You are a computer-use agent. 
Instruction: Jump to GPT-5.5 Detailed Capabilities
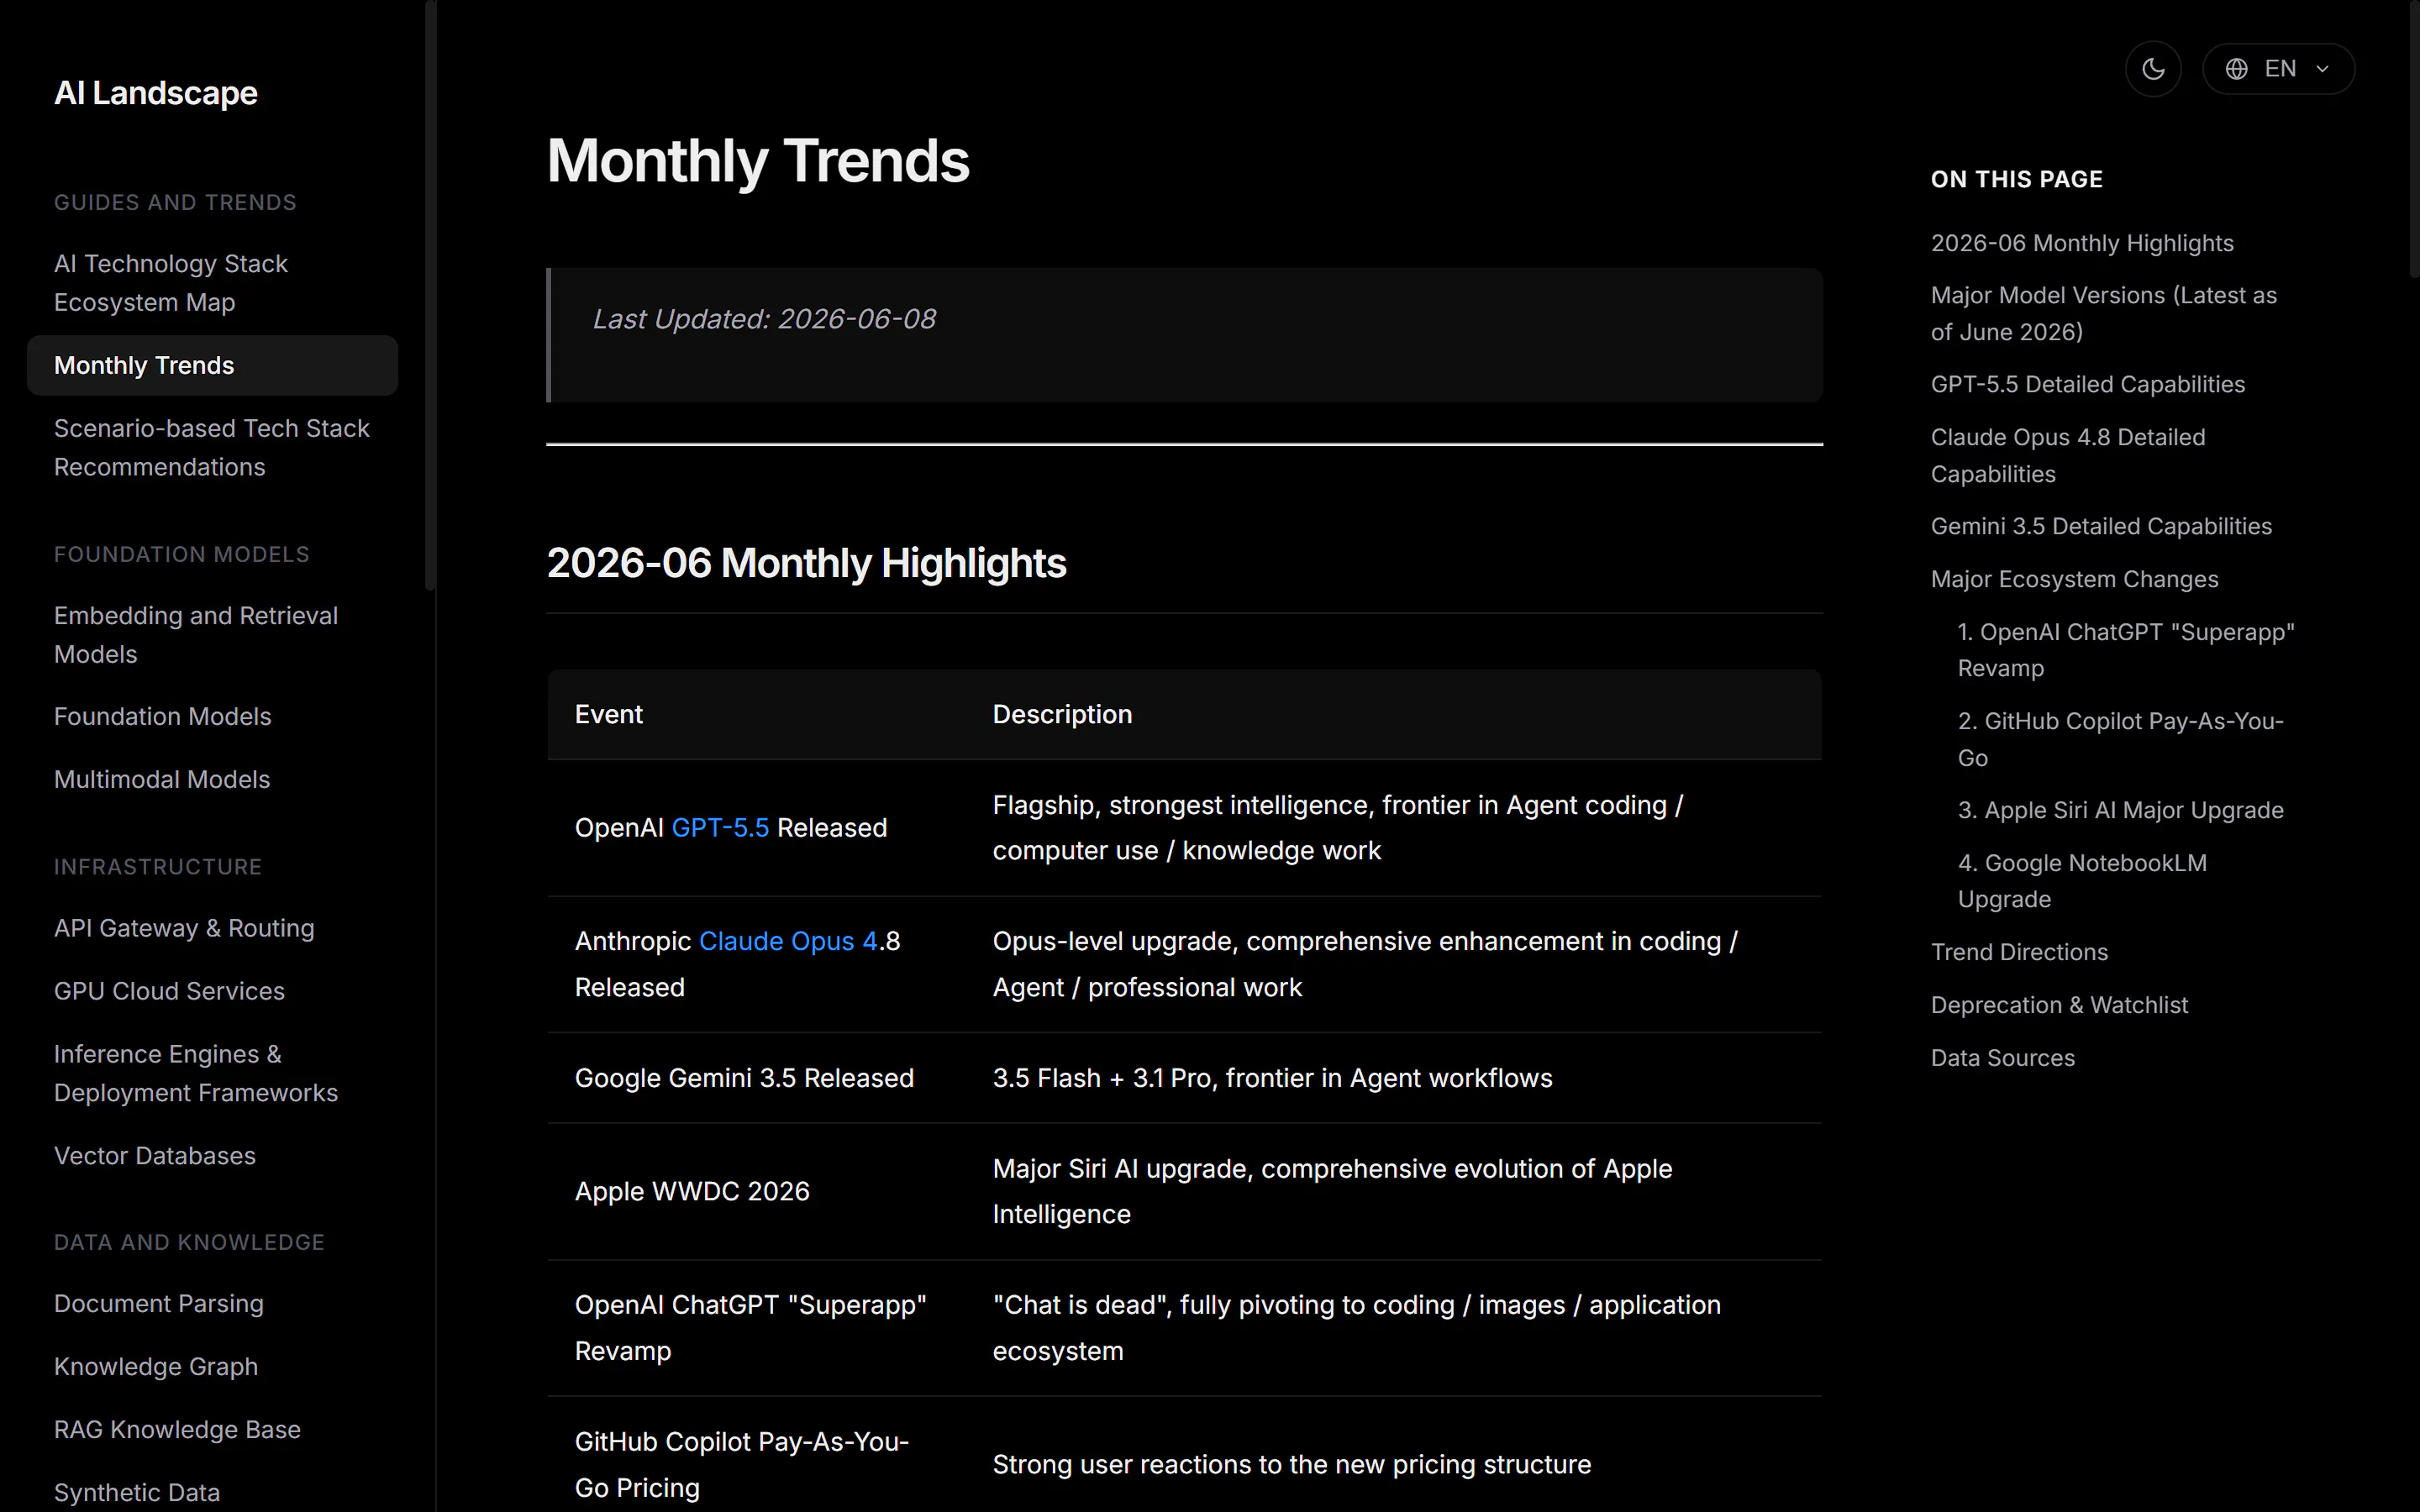(x=2088, y=385)
